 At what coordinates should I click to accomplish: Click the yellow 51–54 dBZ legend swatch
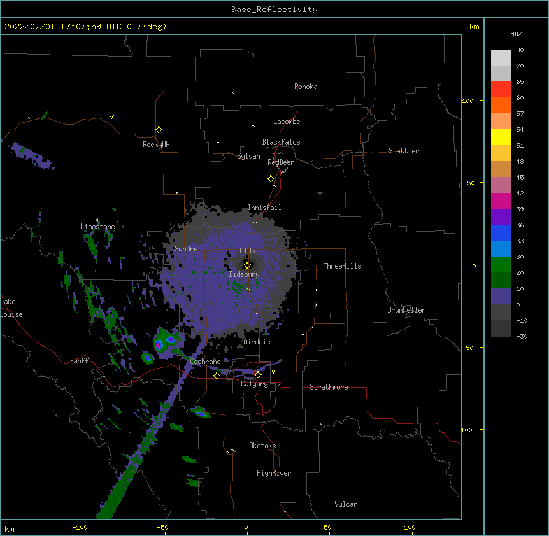(501, 137)
